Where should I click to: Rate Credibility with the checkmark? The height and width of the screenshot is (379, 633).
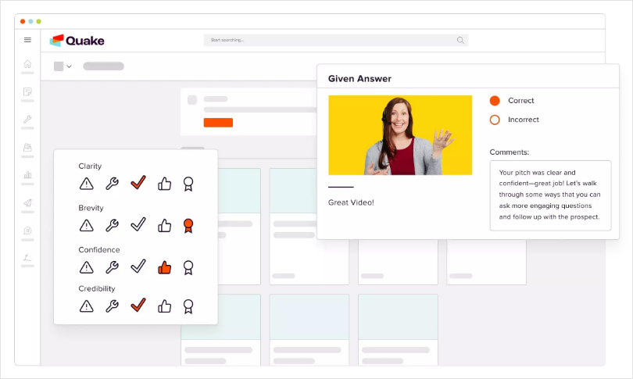[x=138, y=305]
